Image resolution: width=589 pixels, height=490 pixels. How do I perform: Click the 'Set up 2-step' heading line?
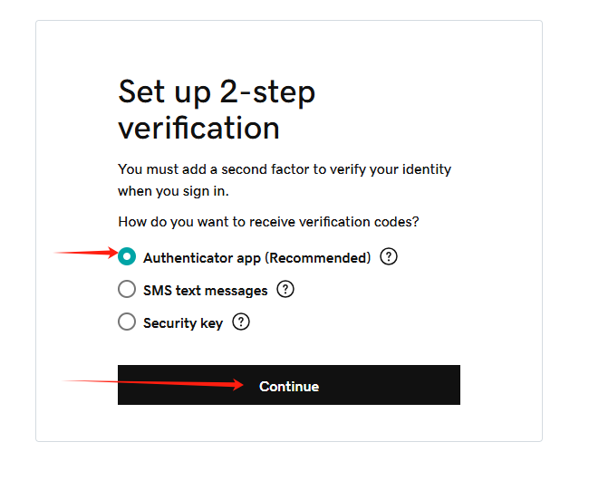point(217,92)
